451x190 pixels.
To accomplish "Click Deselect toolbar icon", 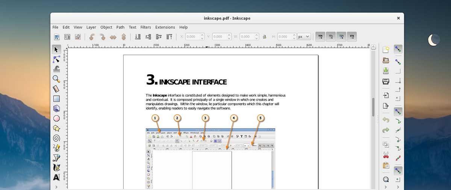I will click(x=78, y=37).
